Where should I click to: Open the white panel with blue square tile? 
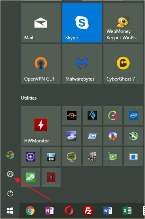[x=134, y=157]
